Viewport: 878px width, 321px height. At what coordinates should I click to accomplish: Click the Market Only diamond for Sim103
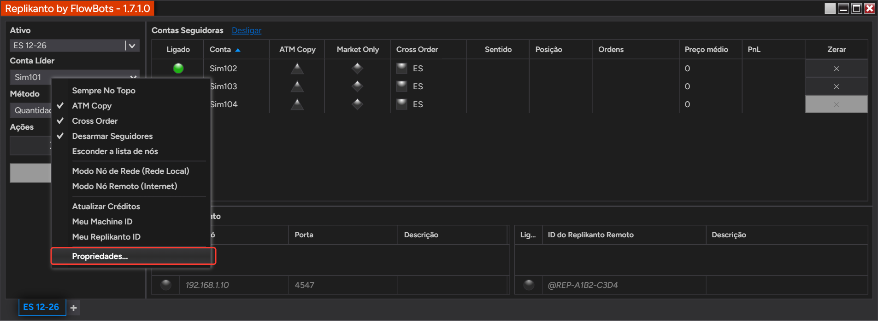tap(357, 86)
